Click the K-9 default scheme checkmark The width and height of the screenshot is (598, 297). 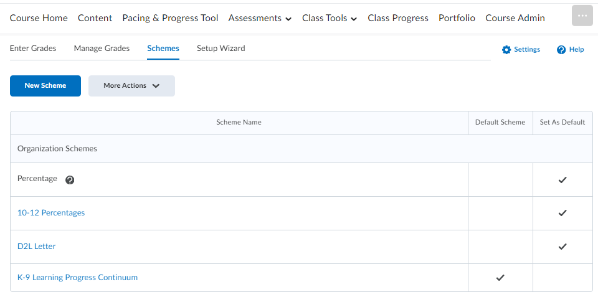point(500,278)
